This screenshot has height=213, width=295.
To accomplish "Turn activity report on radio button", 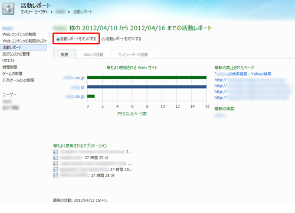I will [x=58, y=40].
